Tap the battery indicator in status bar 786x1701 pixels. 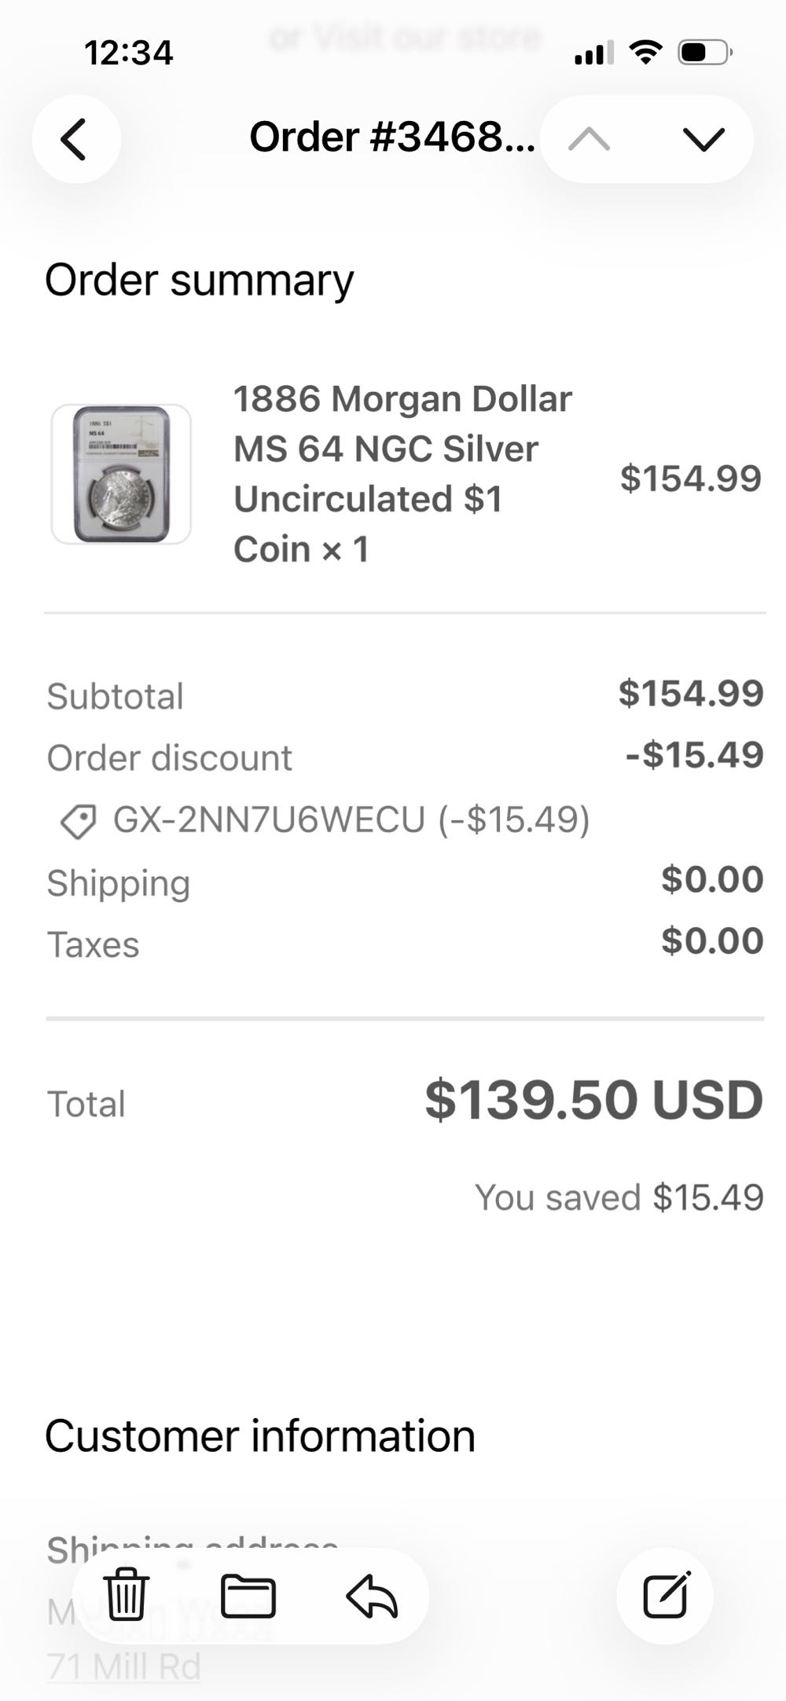pos(705,53)
